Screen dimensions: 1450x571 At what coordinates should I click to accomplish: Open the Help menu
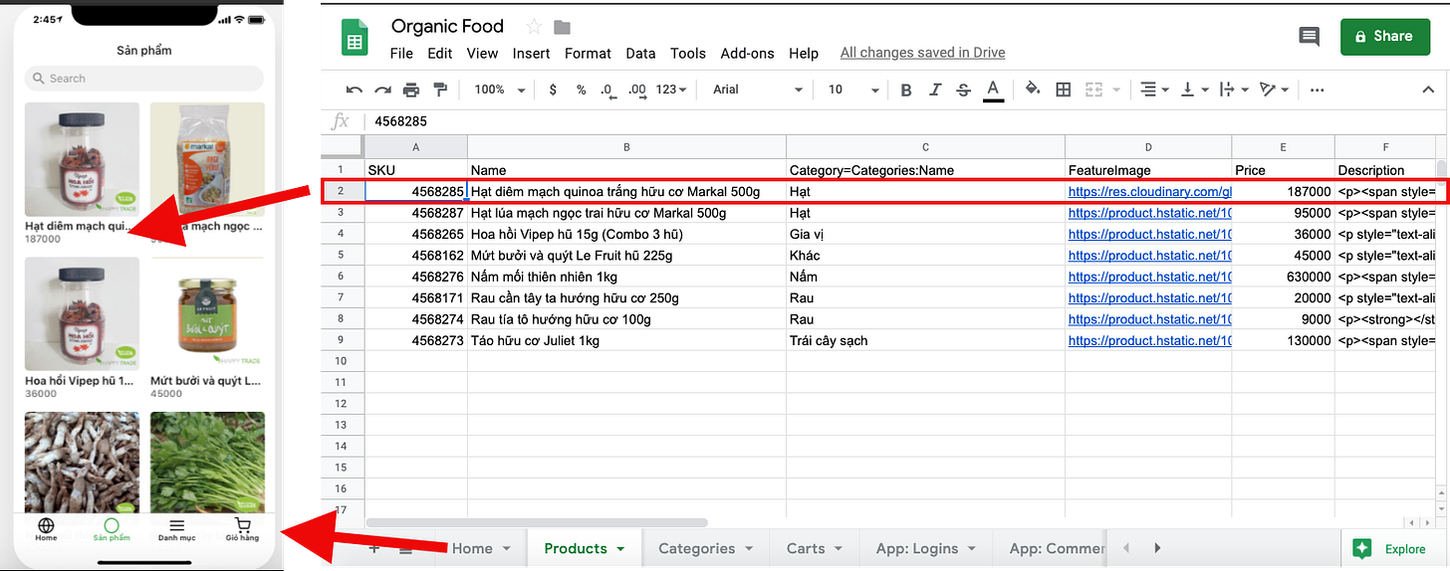click(x=804, y=54)
